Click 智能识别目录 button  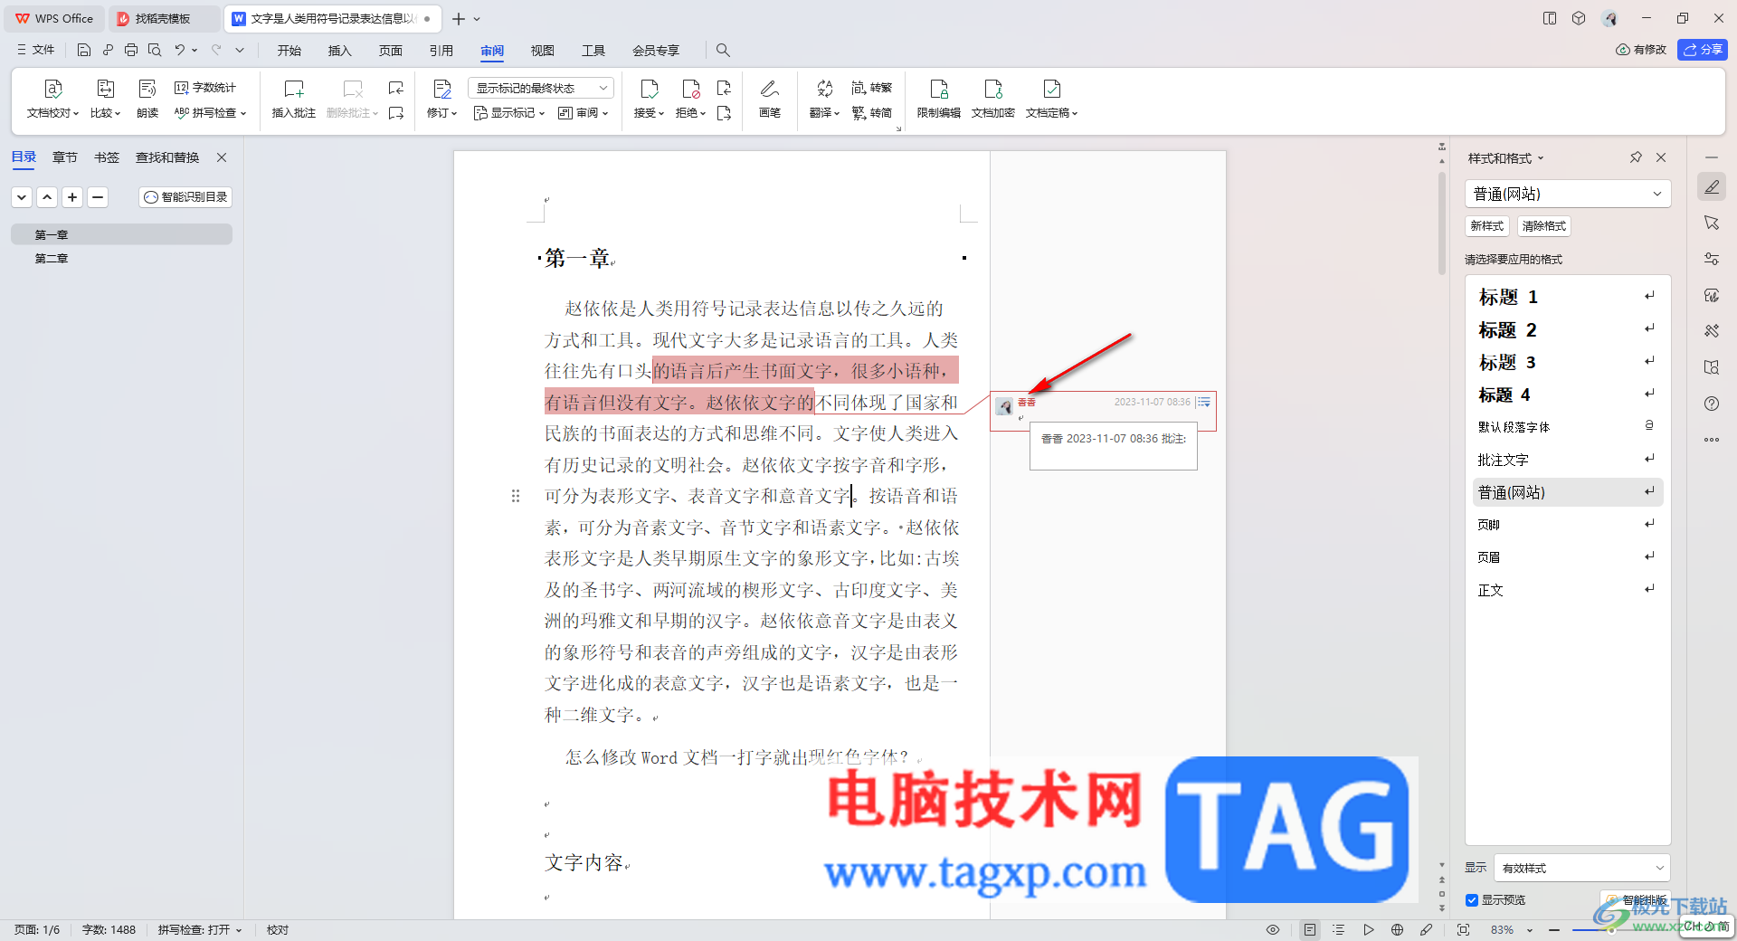[185, 196]
